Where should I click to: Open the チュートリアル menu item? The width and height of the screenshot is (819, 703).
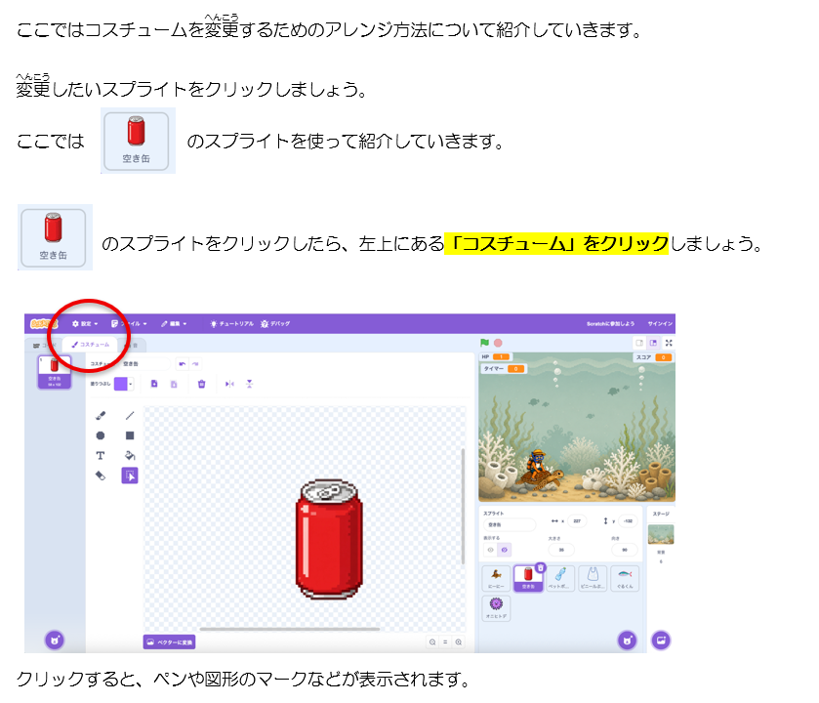(232, 324)
